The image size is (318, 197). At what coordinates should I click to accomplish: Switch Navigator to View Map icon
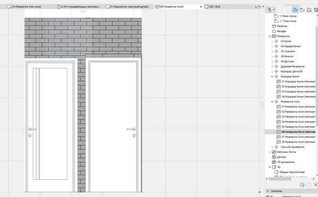pyautogui.click(x=302, y=10)
